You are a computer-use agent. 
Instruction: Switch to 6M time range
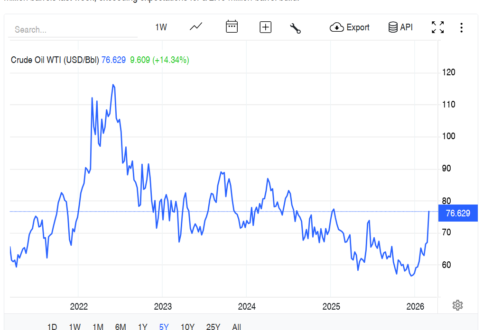click(x=121, y=326)
